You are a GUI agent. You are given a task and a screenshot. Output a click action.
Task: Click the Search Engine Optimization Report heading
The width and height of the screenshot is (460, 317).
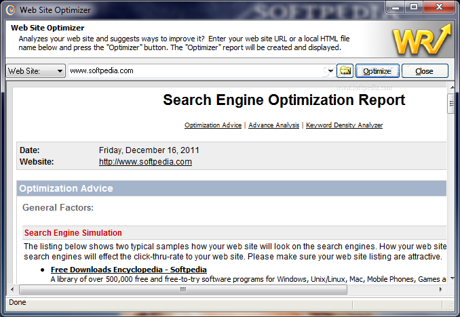click(284, 100)
